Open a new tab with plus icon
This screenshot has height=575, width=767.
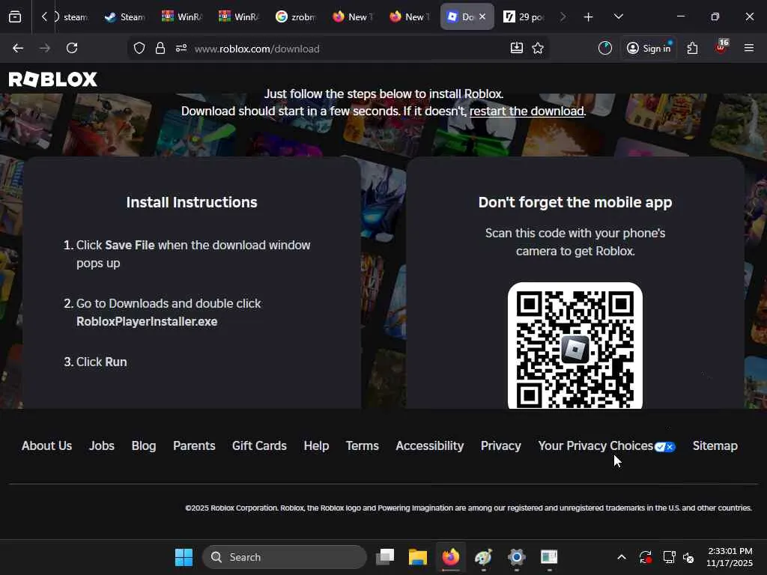click(588, 17)
